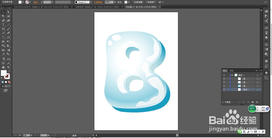Set fill to None (red slash box)
The width and height of the screenshot is (272, 138).
click(9, 82)
